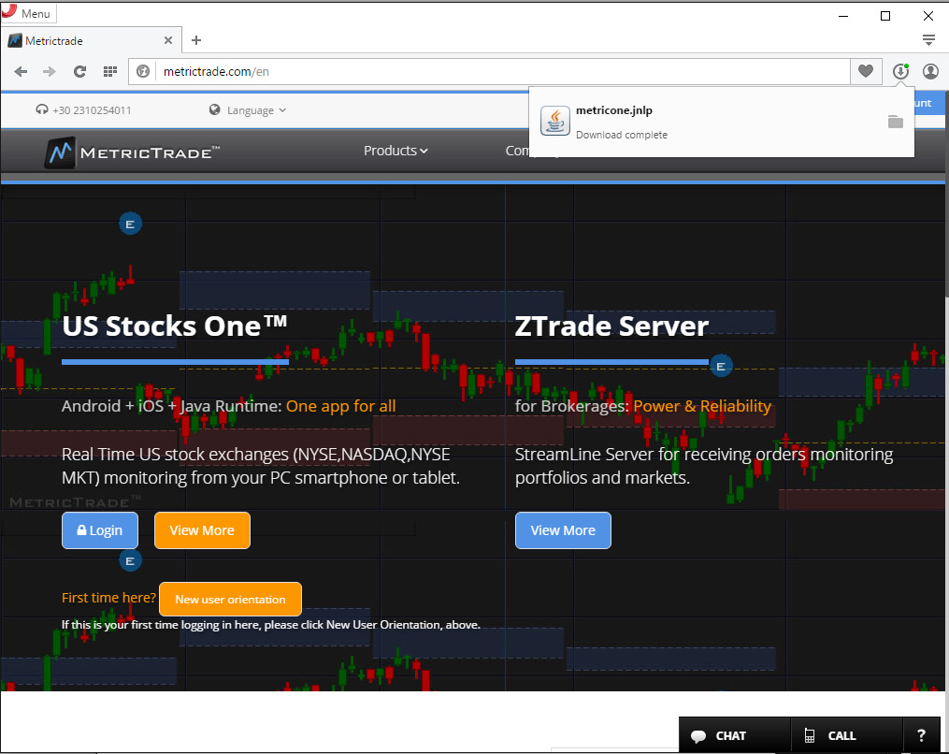Close the Metrictrade tab
This screenshot has height=754, width=949.
168,40
